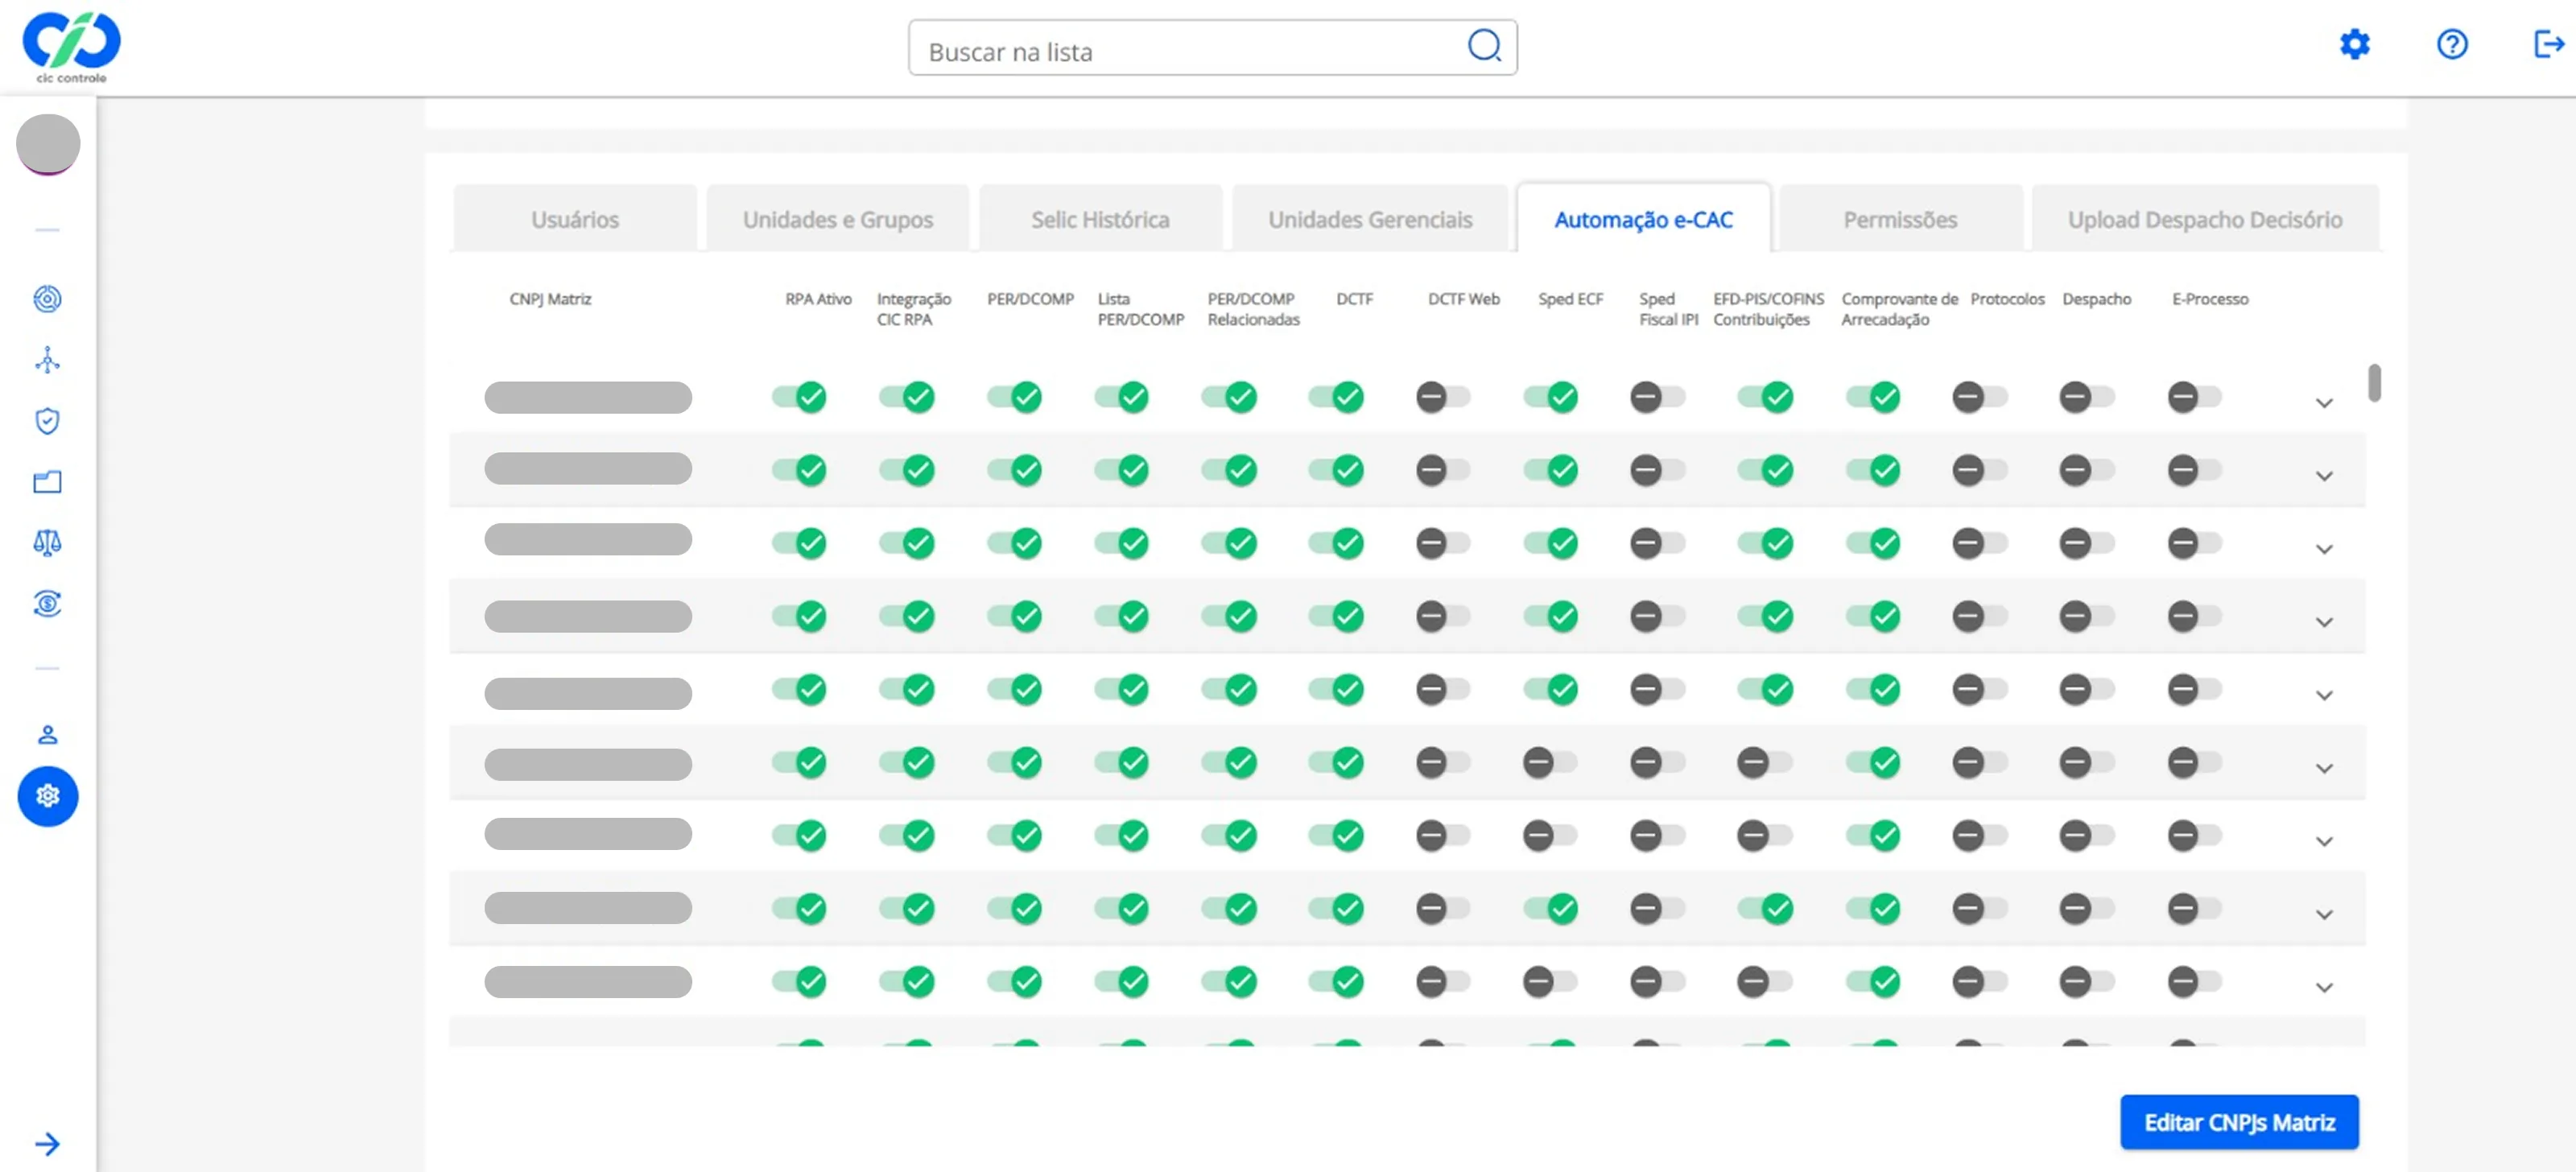Toggle Integração CIC RPA in second row
2576x1172 pixels.
(907, 470)
